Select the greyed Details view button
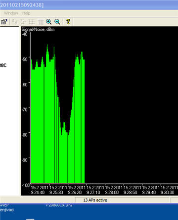 (41, 22)
